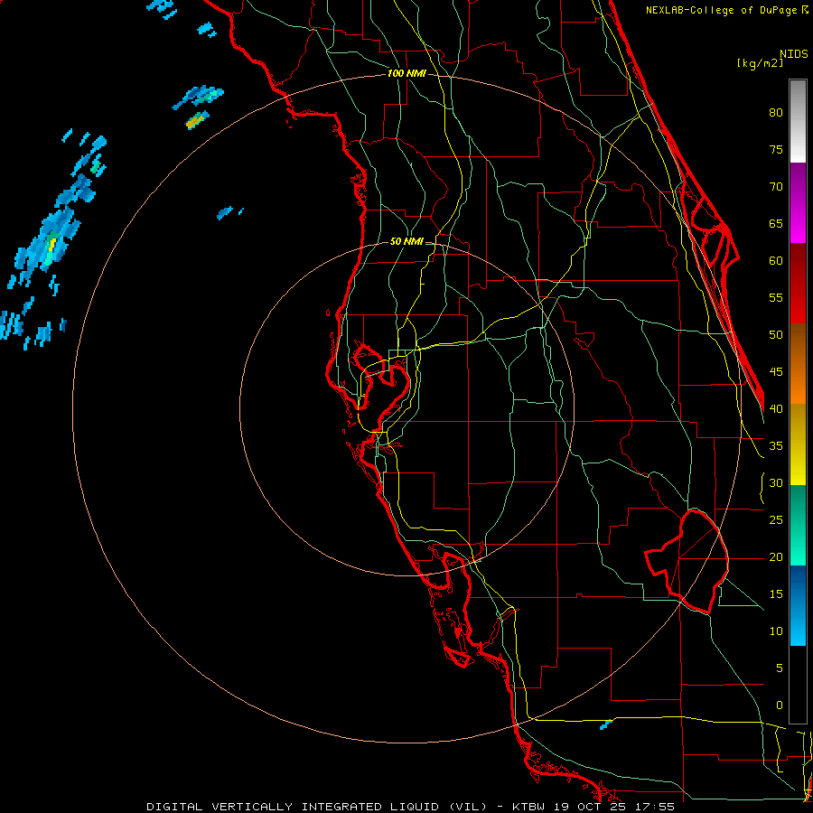
Task: Click the 70 value on the color scale
Action: (x=776, y=187)
